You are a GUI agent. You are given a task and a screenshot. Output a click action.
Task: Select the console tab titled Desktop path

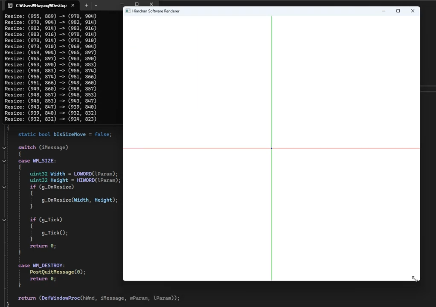coord(41,6)
